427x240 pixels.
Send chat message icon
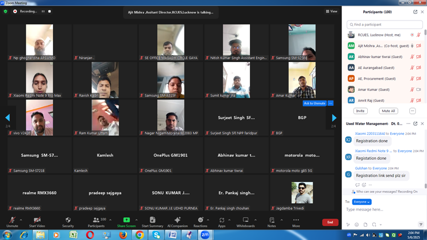[x=421, y=225]
